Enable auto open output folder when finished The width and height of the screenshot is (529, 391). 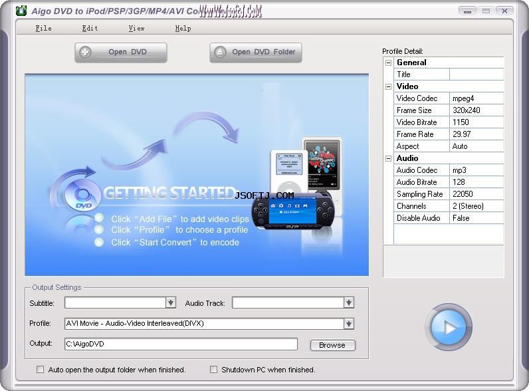click(x=40, y=370)
